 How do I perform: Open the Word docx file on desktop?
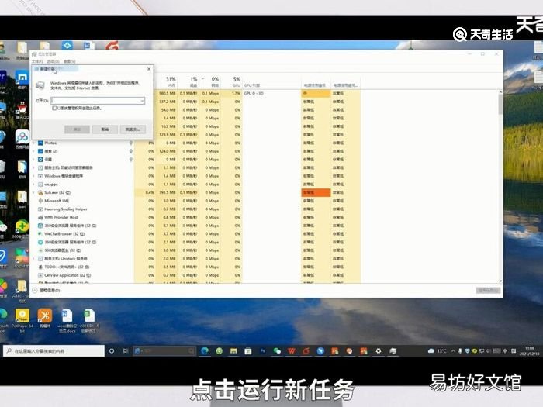[x=67, y=320]
